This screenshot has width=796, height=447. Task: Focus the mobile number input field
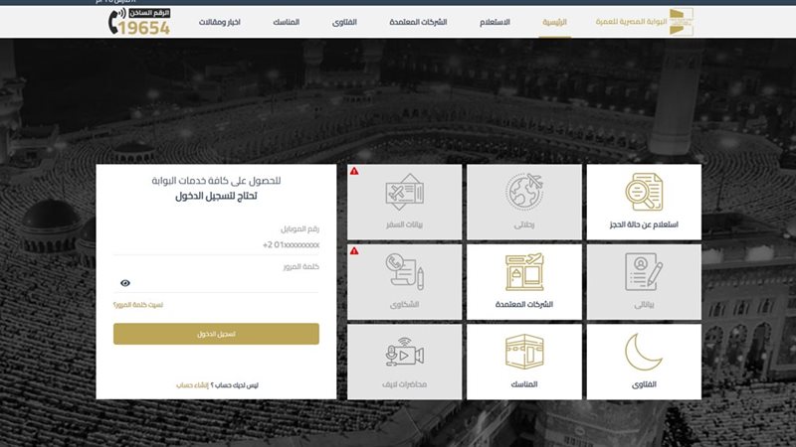pyautogui.click(x=216, y=245)
